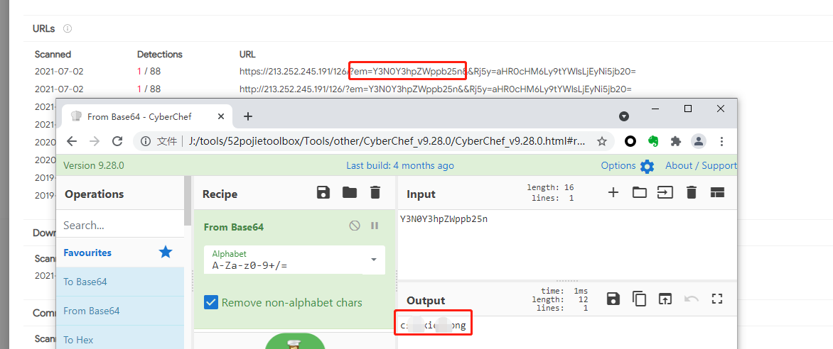Set breakpoint on From Base64 operation
The height and width of the screenshot is (349, 833).
click(x=375, y=226)
